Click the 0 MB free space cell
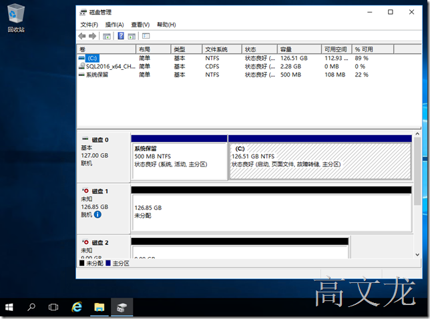 332,66
